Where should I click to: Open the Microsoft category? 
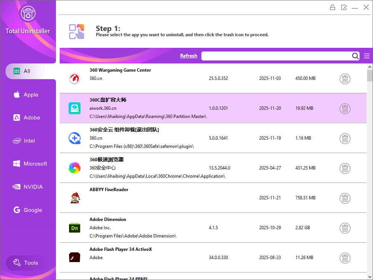[x=30, y=164]
